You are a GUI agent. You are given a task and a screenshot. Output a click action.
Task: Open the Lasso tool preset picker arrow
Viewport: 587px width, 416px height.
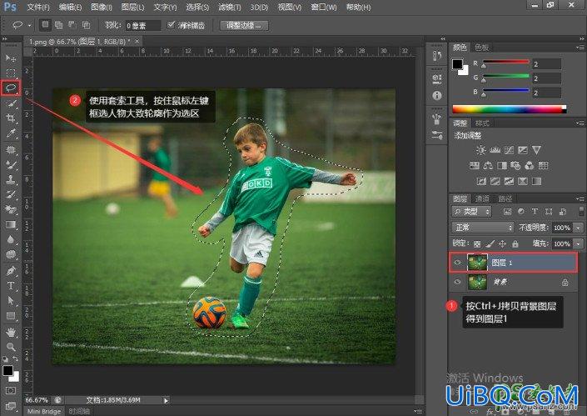[29, 26]
